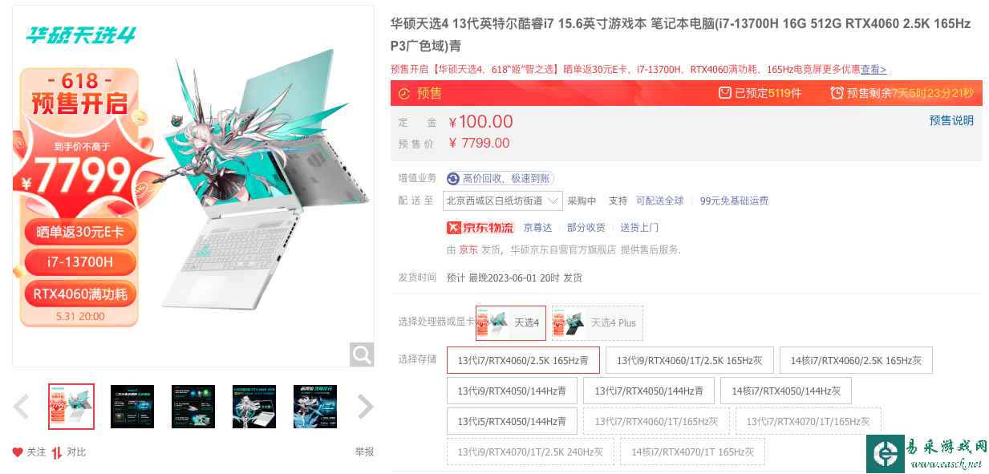Click 举报 to report this listing

(364, 452)
